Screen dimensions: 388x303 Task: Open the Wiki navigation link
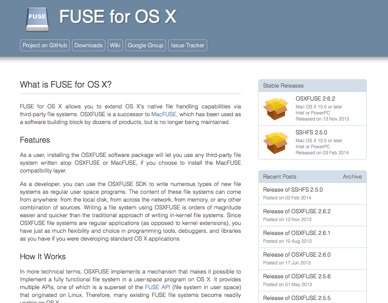[x=115, y=46]
